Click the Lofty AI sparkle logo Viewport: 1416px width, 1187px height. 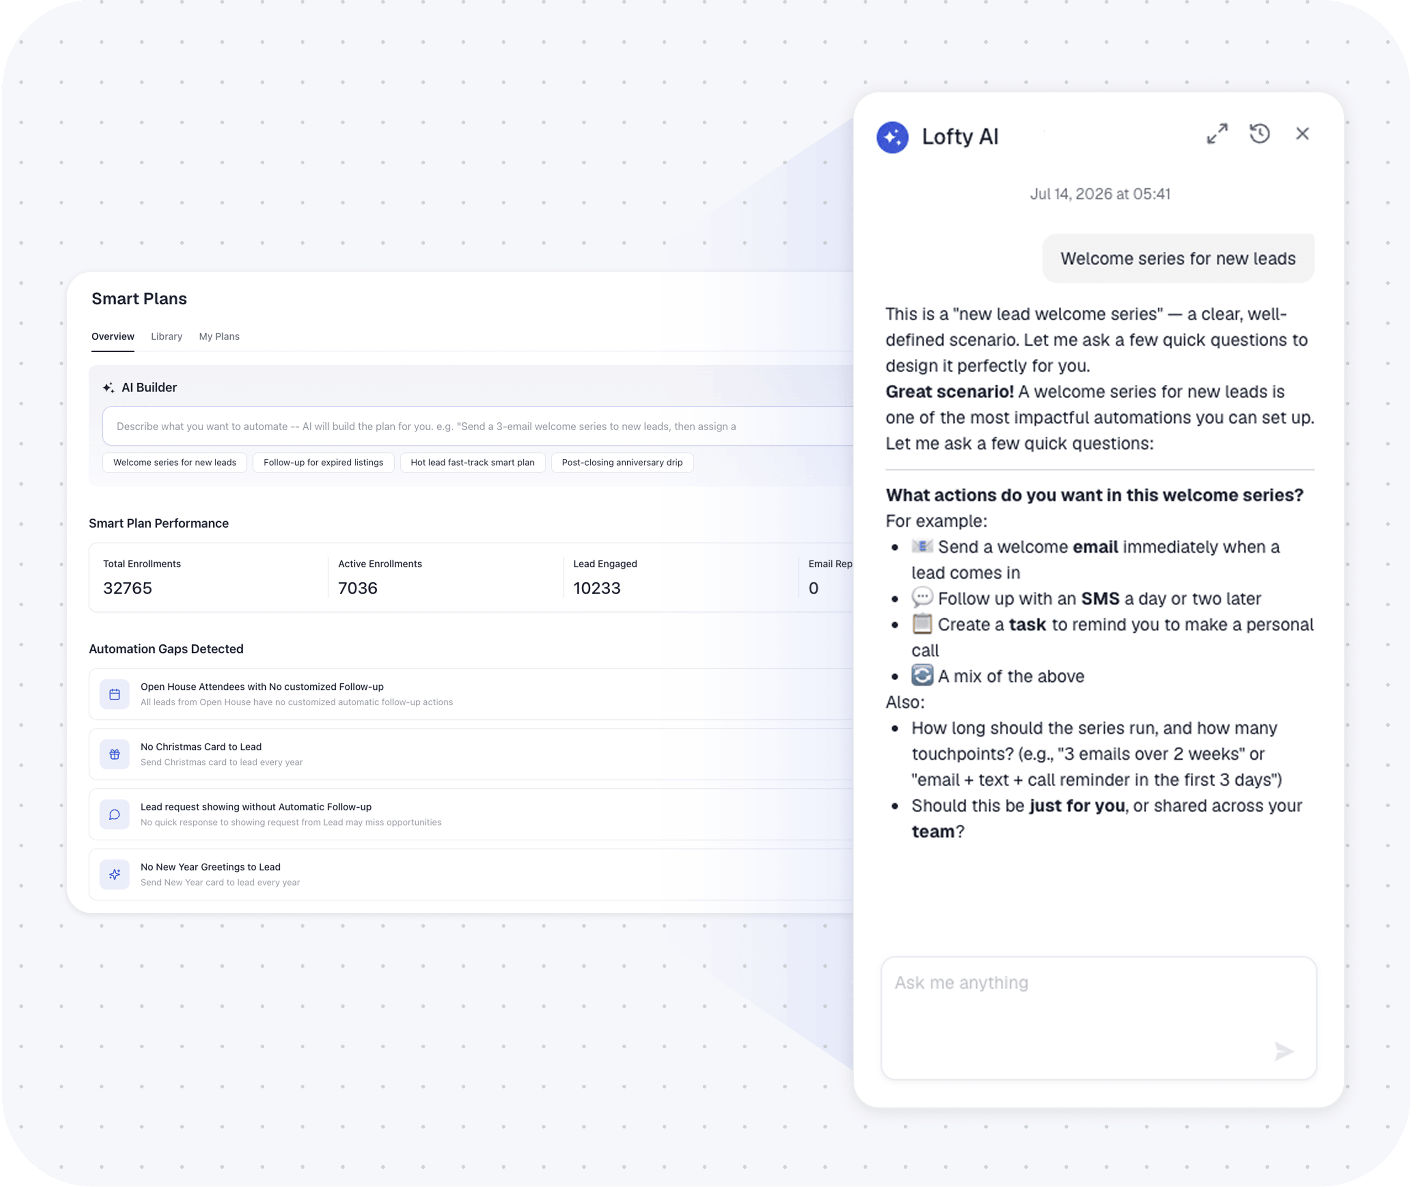pos(892,137)
